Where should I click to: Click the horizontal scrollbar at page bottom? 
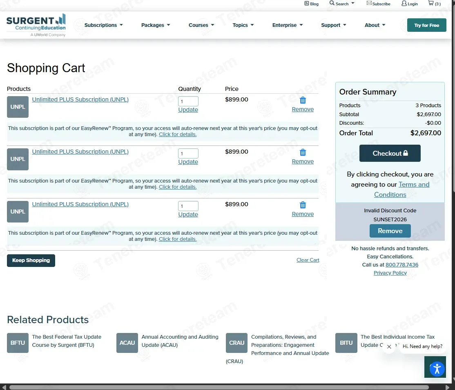[x=219, y=388]
